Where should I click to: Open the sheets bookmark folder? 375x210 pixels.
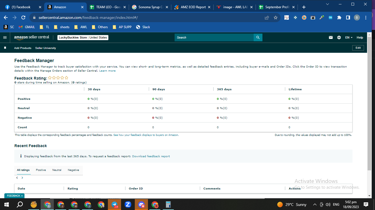click(x=62, y=27)
